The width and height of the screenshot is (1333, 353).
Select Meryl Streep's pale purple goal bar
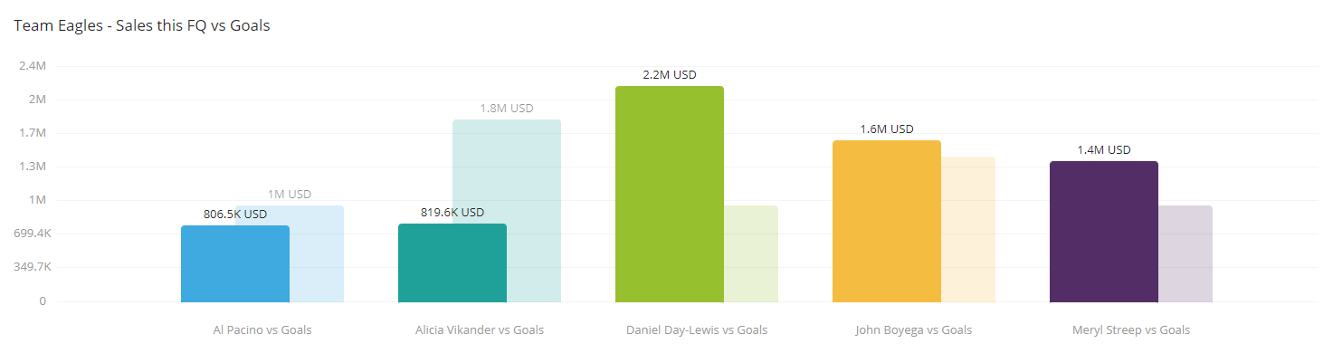1185,253
